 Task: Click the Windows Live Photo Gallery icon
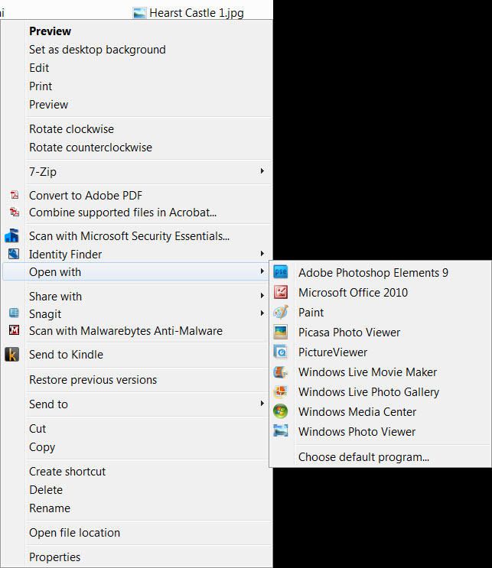pos(281,391)
